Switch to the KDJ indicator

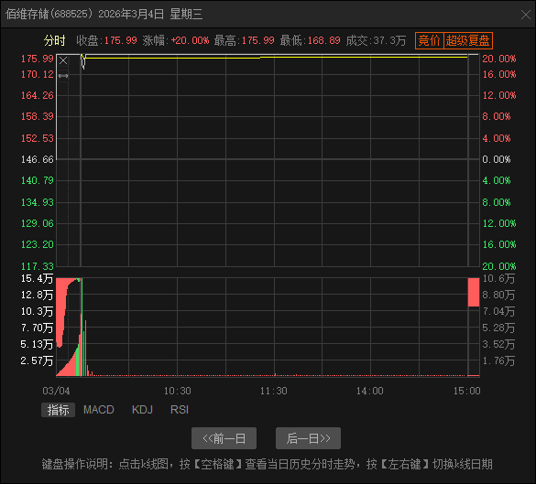[142, 410]
